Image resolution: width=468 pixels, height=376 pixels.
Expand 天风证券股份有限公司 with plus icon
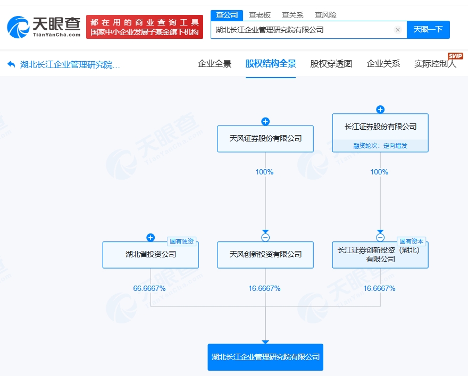(265, 121)
